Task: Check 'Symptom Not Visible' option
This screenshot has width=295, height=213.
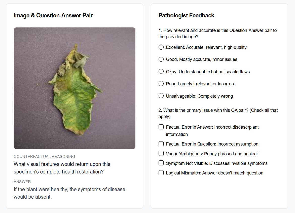Action: [x=161, y=163]
